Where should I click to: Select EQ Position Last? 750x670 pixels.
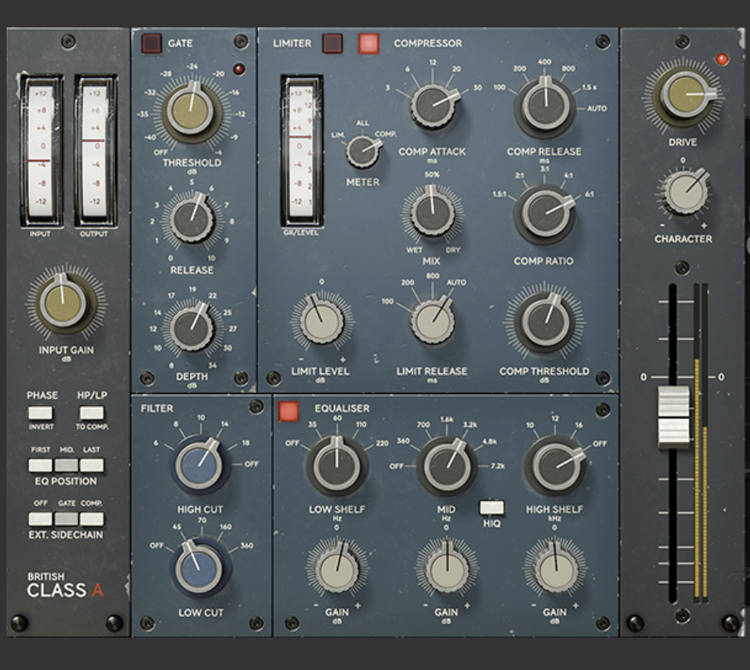coord(91,465)
